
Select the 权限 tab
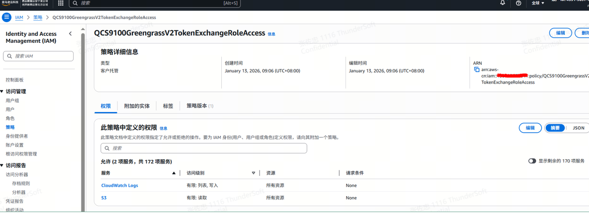tap(106, 106)
